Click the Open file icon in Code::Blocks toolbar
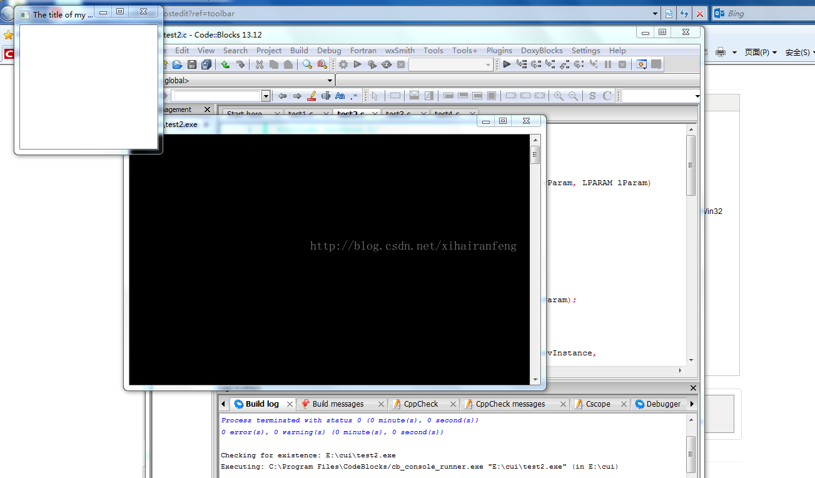 click(178, 64)
